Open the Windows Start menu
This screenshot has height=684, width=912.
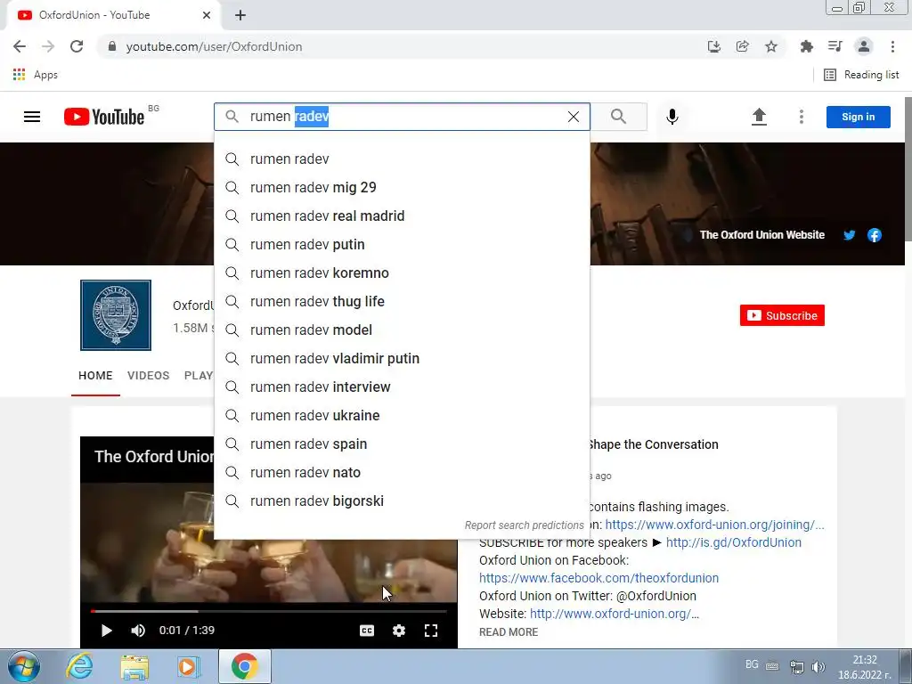coord(24,666)
